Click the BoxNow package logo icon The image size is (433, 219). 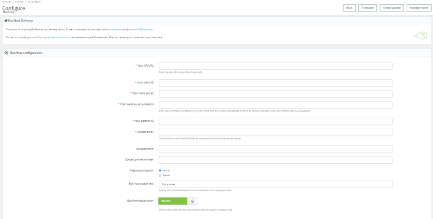coord(420,36)
